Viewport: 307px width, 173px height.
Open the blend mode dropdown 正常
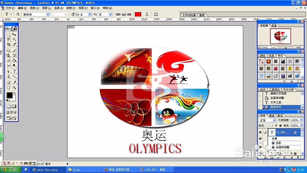click(274, 120)
